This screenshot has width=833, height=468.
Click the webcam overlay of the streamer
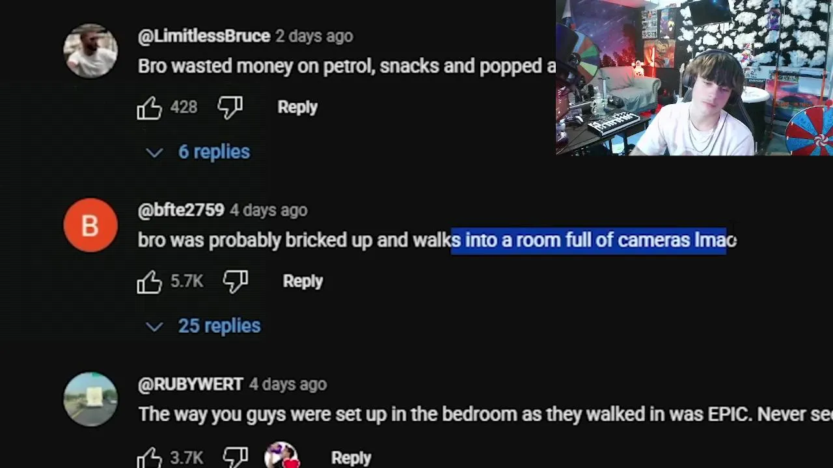click(x=694, y=78)
